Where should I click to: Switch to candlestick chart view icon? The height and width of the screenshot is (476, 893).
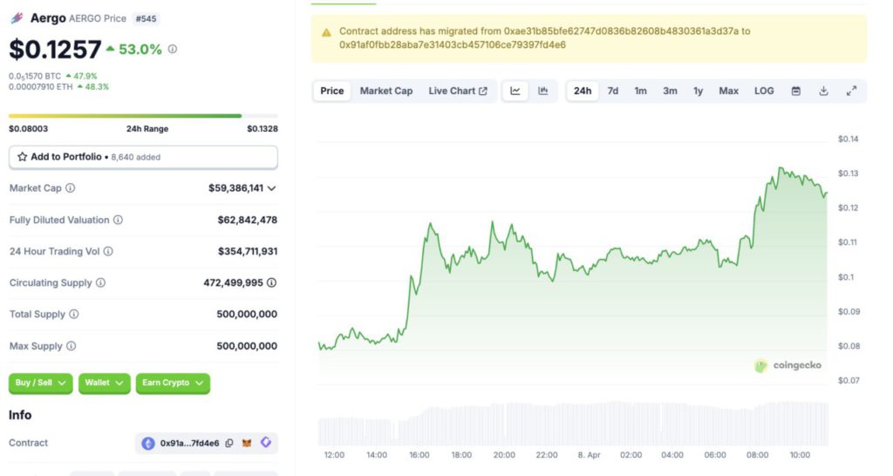pyautogui.click(x=542, y=91)
